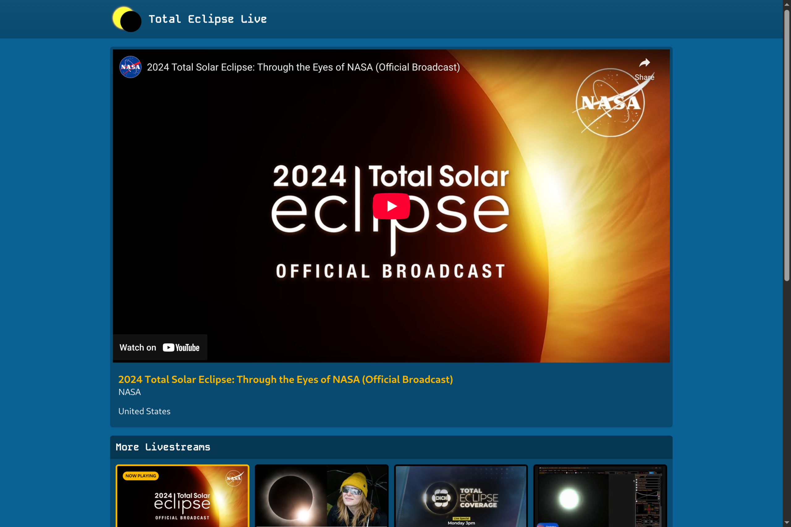The width and height of the screenshot is (791, 527).
Task: Click the Total Eclipse Live header text
Action: tap(208, 19)
